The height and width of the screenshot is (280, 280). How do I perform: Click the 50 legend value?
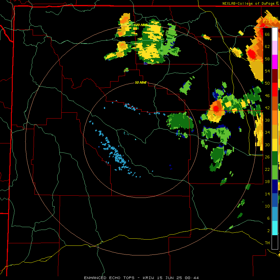coord(267,83)
